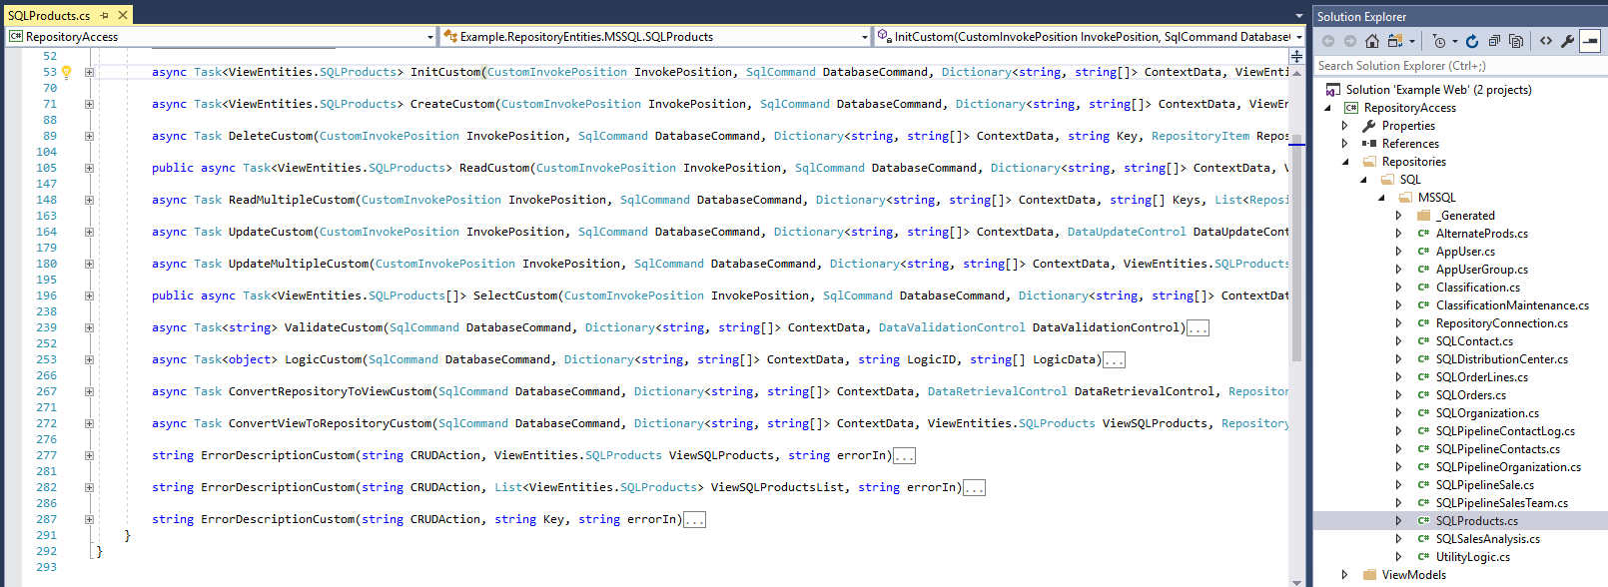This screenshot has height=587, width=1608.
Task: Click the Pending Changes Filter clock icon
Action: [1438, 41]
